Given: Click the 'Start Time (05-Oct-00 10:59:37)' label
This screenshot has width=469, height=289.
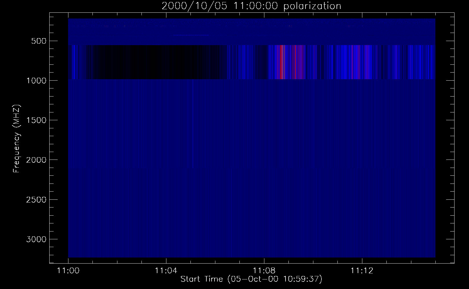Looking at the screenshot, I should pyautogui.click(x=251, y=279).
